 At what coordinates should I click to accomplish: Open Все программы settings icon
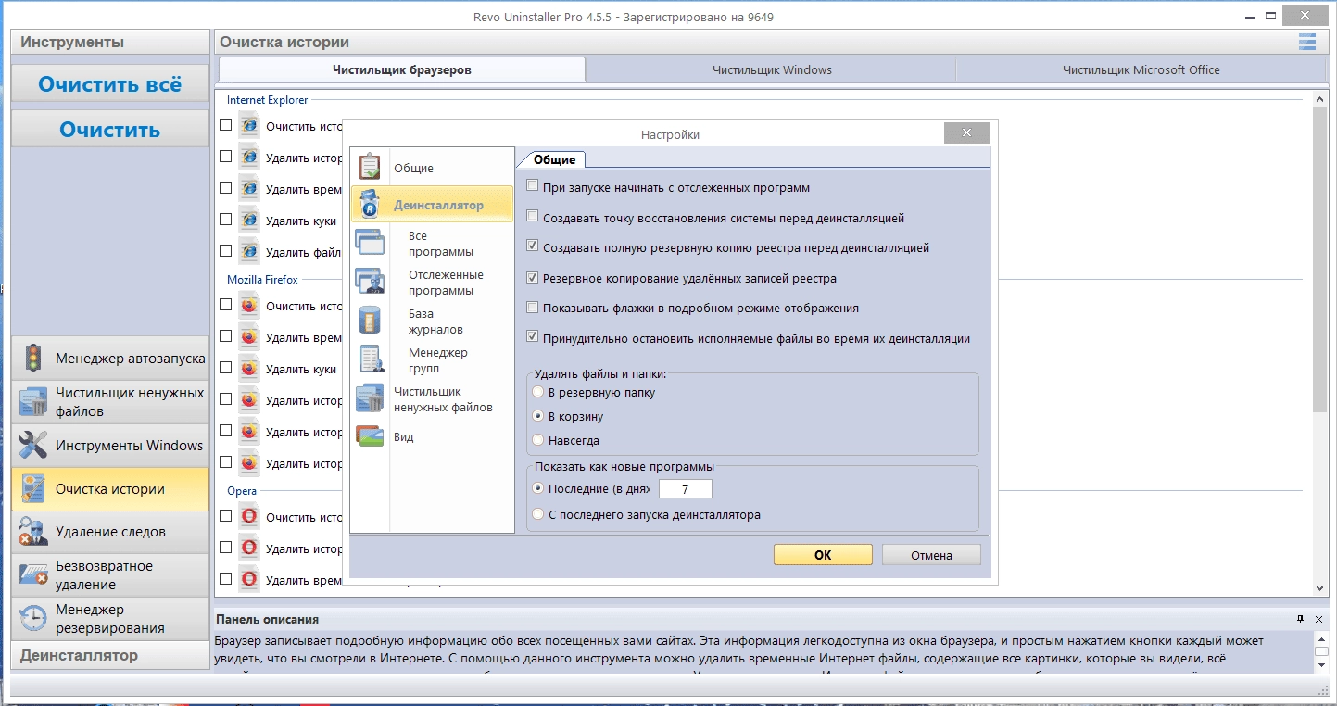pyautogui.click(x=370, y=243)
